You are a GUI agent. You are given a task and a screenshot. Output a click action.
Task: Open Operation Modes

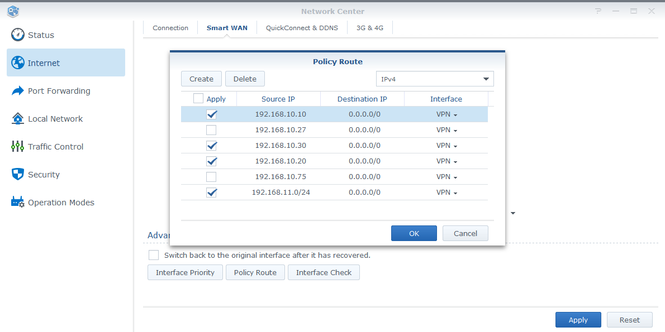point(59,202)
